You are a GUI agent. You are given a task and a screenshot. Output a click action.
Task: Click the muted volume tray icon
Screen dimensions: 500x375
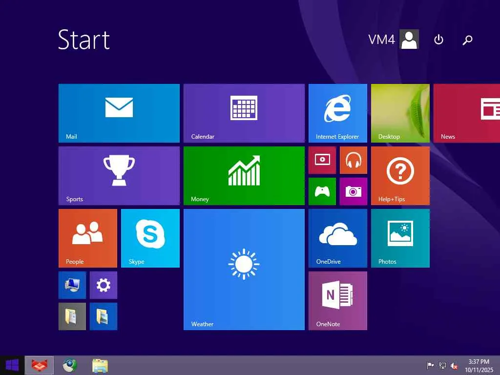tap(454, 366)
